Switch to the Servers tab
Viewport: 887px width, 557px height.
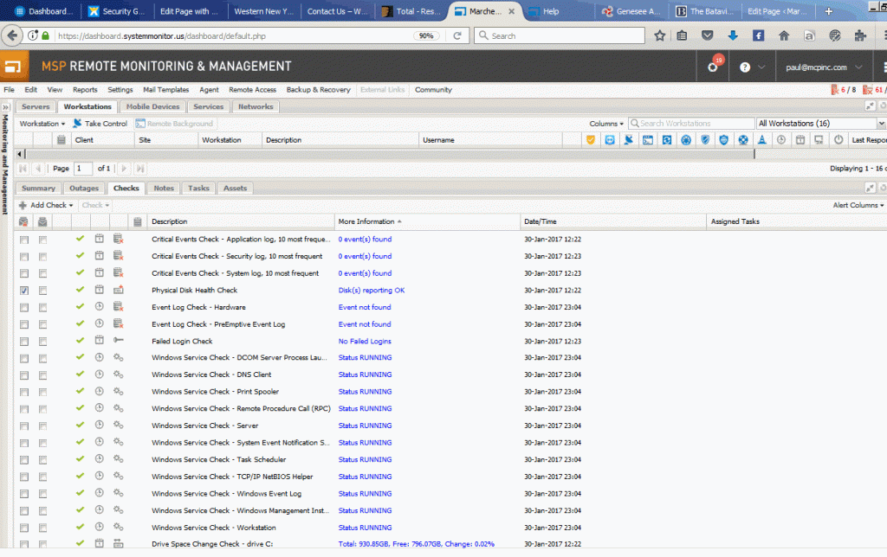[x=36, y=106]
